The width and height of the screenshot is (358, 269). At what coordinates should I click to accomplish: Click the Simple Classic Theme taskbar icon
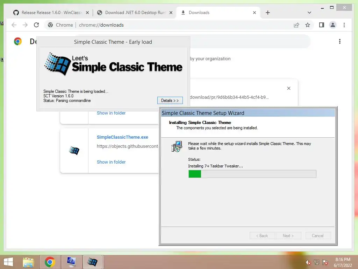tap(93, 262)
